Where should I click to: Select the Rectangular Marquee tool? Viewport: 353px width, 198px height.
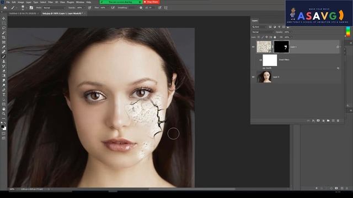tap(4, 23)
